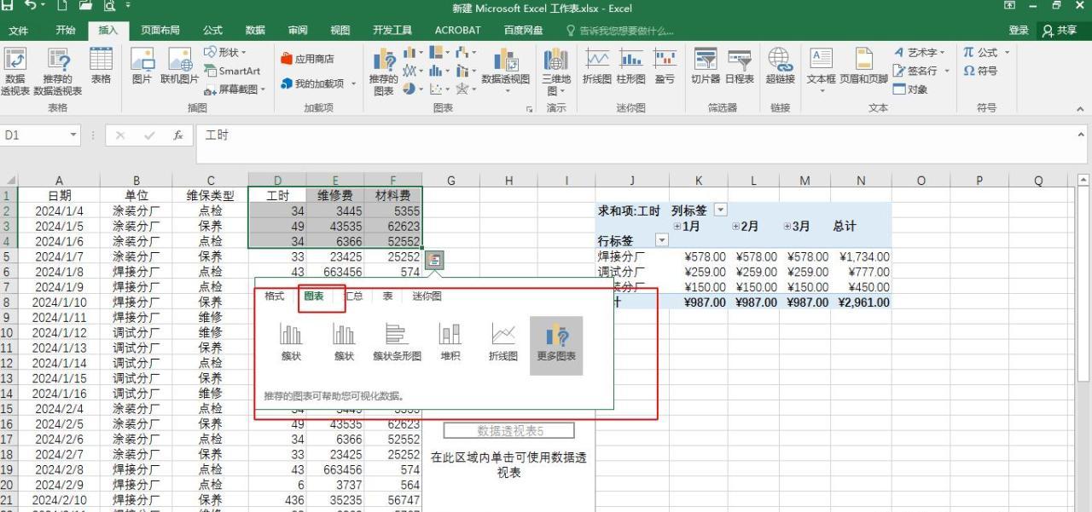Switch to the 开发工具 ribbon tab
Screen dimensions: 1092x512
(392, 30)
